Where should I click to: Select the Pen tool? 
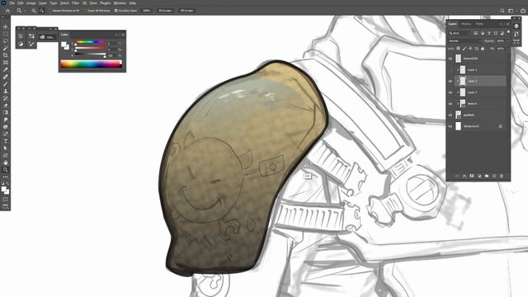point(6,134)
